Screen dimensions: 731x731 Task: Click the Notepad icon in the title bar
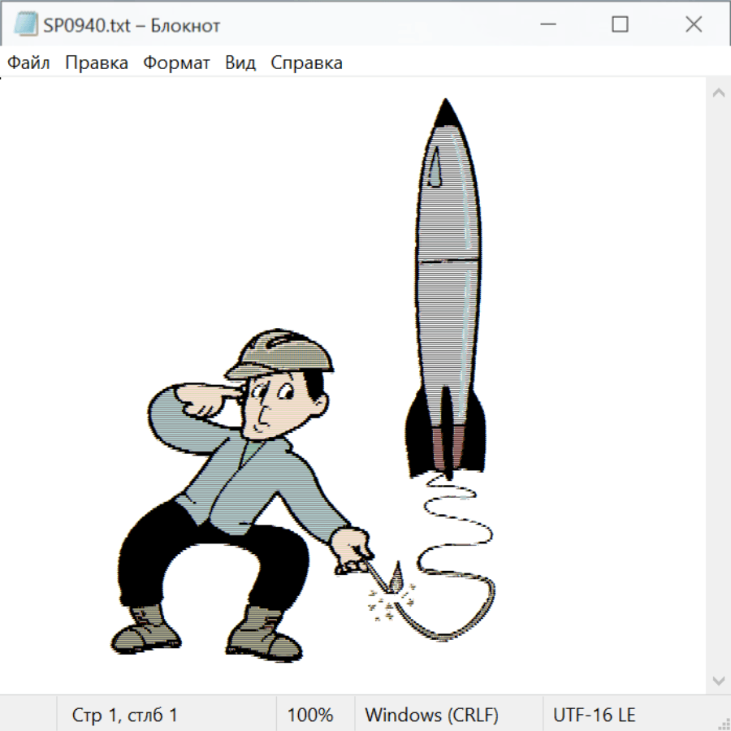tap(25, 25)
